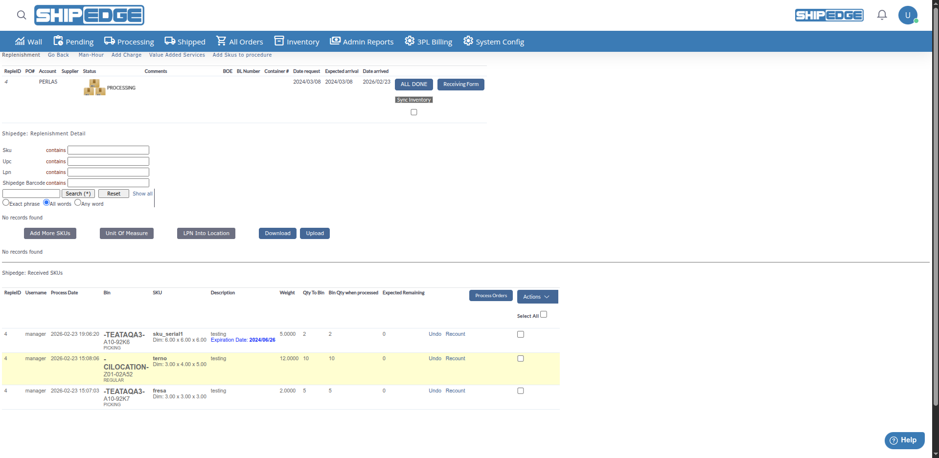Select the Exact phrase radio button
The height and width of the screenshot is (458, 939).
pyautogui.click(x=6, y=202)
